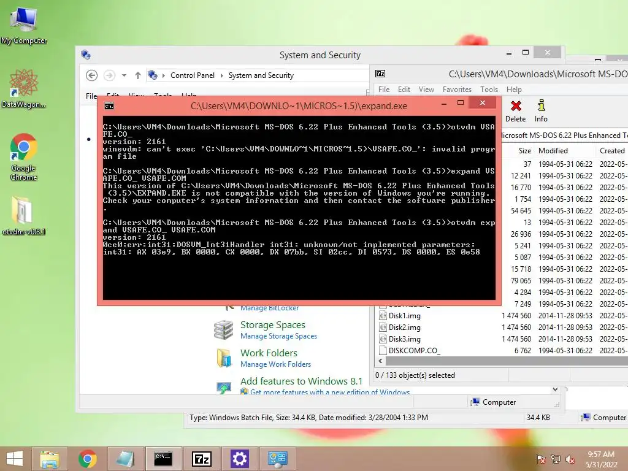Click the command prompt console area
The image size is (628, 471).
[x=299, y=208]
